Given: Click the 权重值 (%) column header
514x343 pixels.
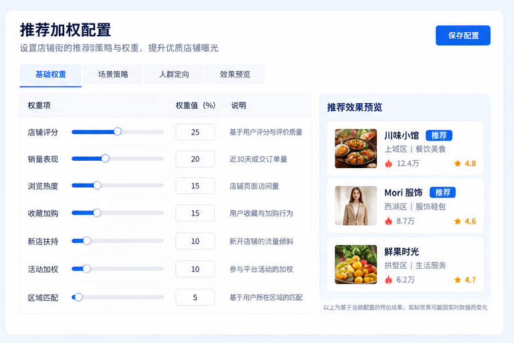Looking at the screenshot, I should (195, 105).
